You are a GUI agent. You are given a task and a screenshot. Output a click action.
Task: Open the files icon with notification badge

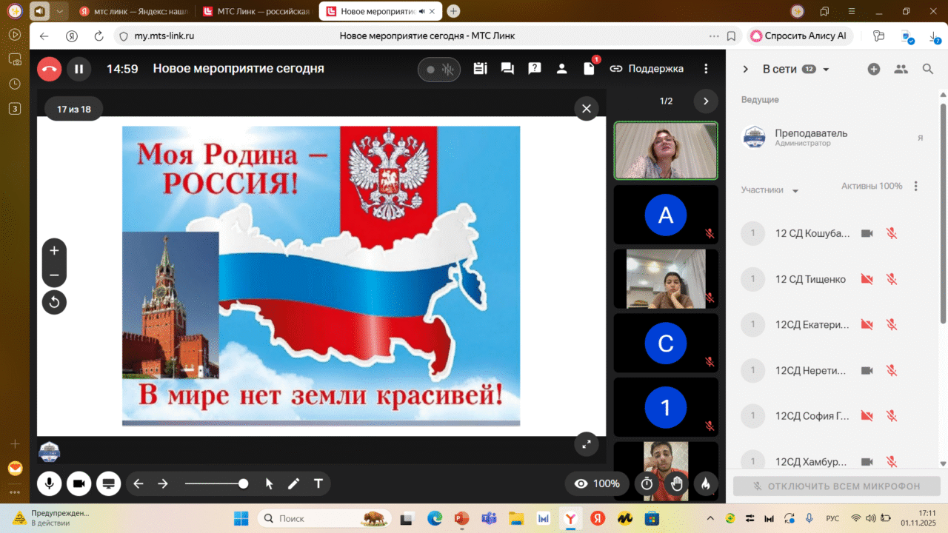pos(590,69)
